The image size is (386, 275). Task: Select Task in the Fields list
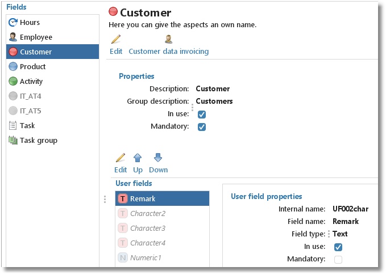[x=53, y=125]
